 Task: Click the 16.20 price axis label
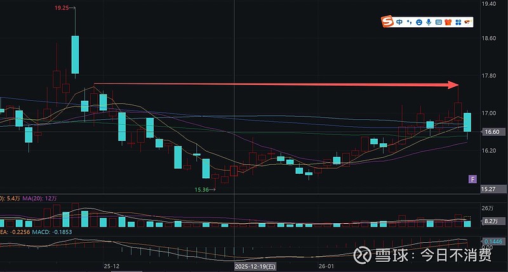488,151
